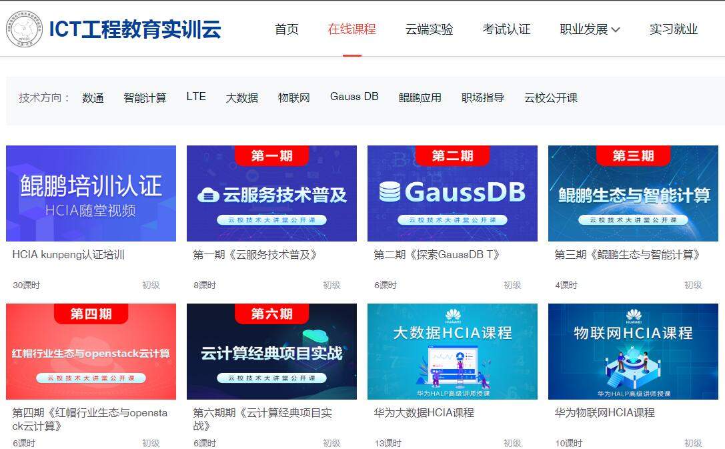The width and height of the screenshot is (725, 449).
Task: Select the 云校公开课 technology filter
Action: click(550, 97)
